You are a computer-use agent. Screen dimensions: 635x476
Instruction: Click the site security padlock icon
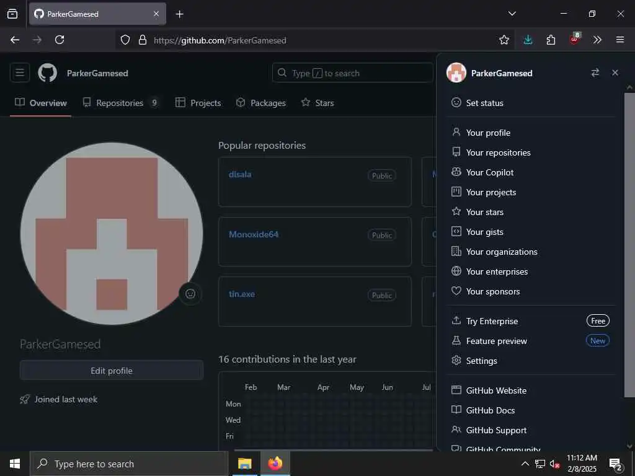[x=143, y=40]
